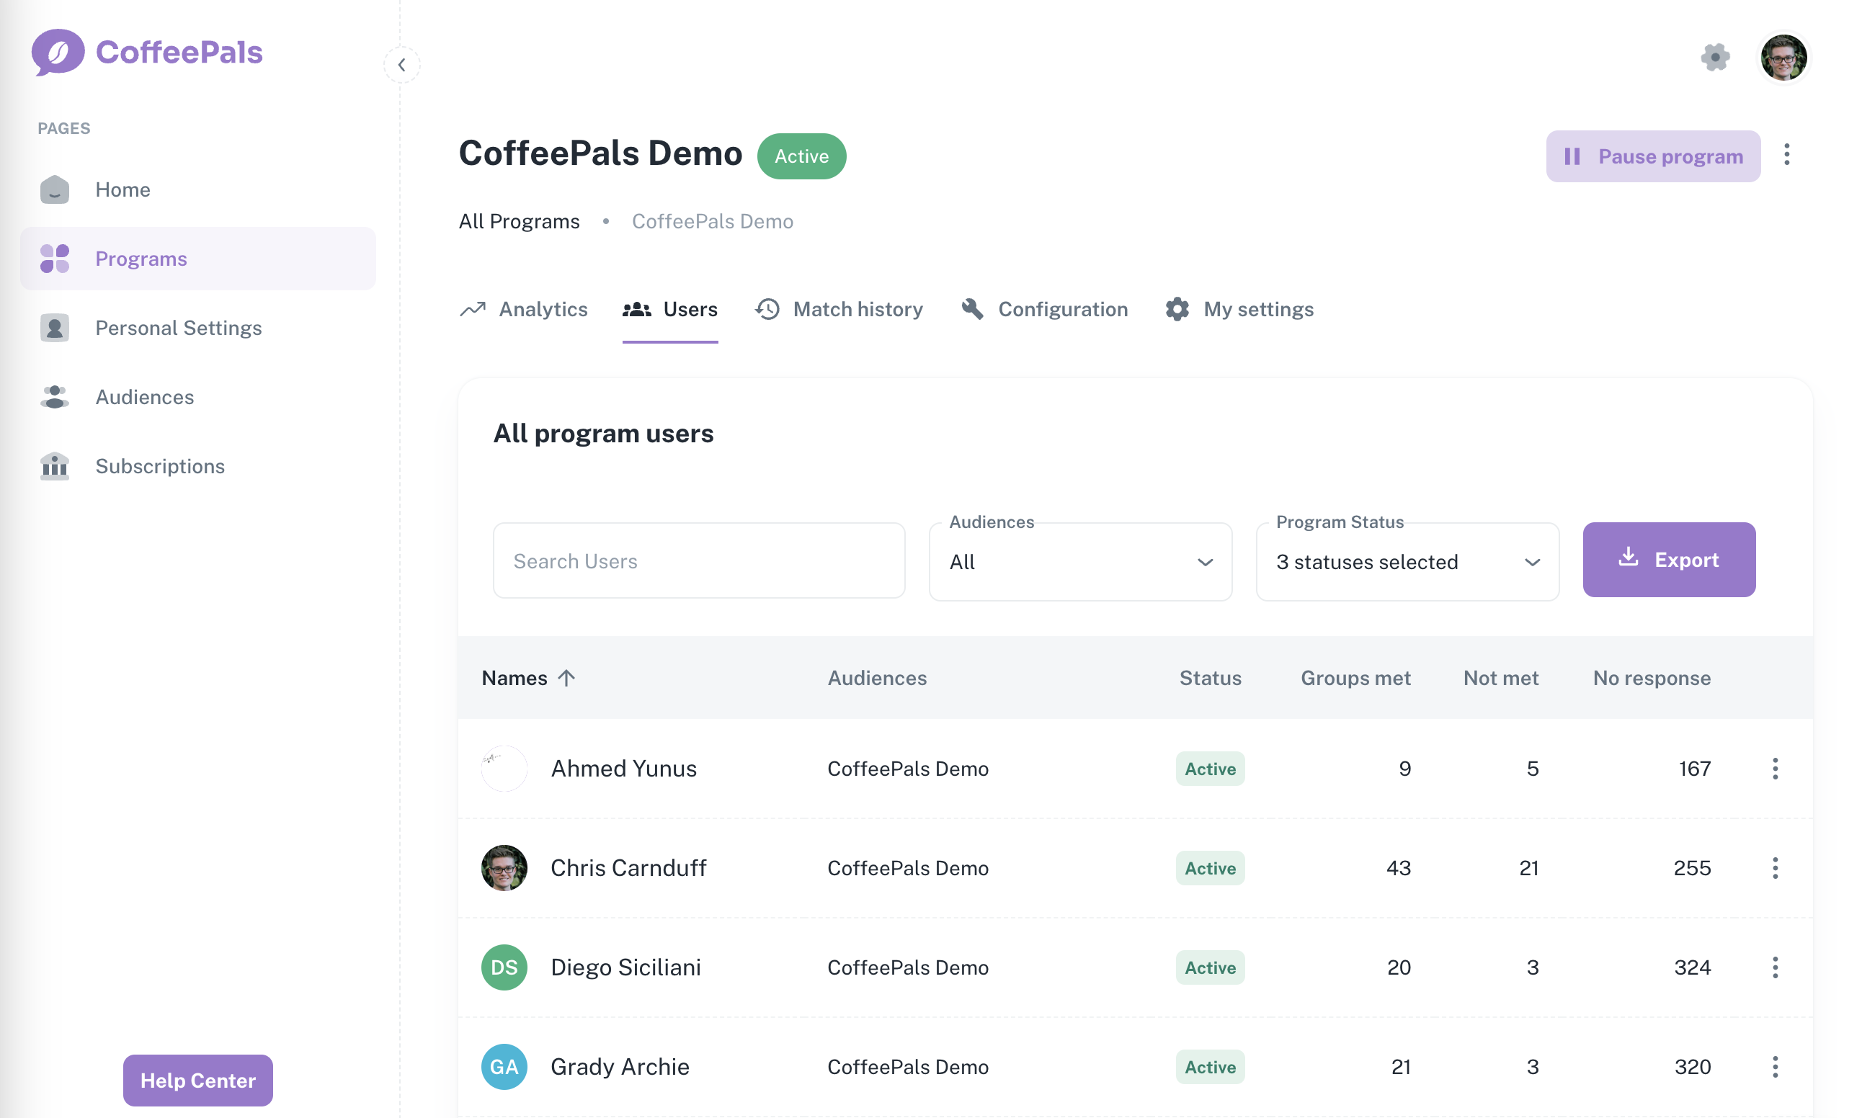The height and width of the screenshot is (1118, 1862).
Task: Click the settings gear in top bar
Action: (1714, 57)
